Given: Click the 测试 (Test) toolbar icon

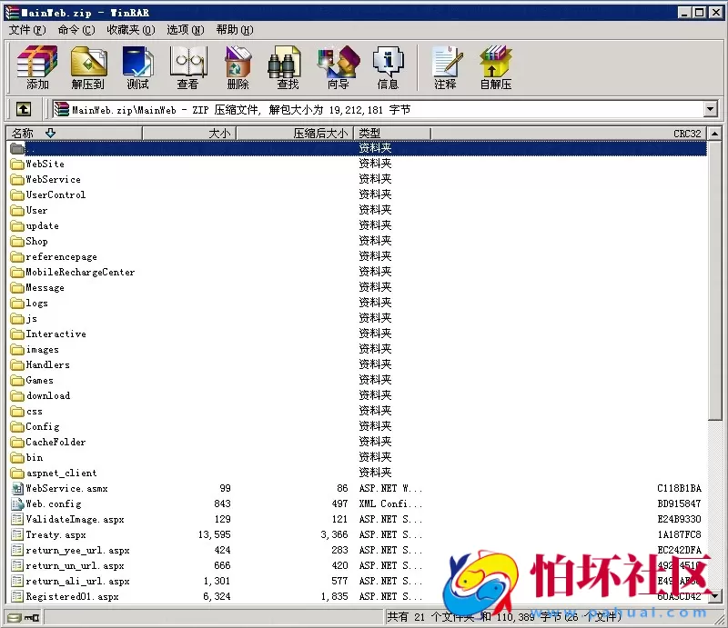Looking at the screenshot, I should pos(137,67).
